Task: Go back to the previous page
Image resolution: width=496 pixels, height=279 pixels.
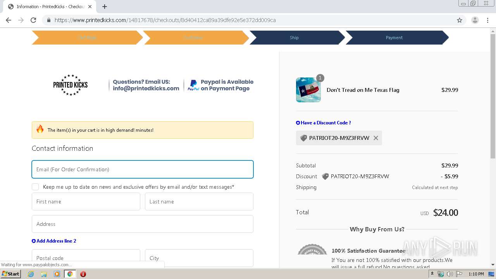Action: 9,20
